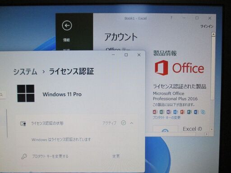Click the Publisher app icon
Image resolution: width=231 pixels, height=173 pixels.
tap(189, 112)
